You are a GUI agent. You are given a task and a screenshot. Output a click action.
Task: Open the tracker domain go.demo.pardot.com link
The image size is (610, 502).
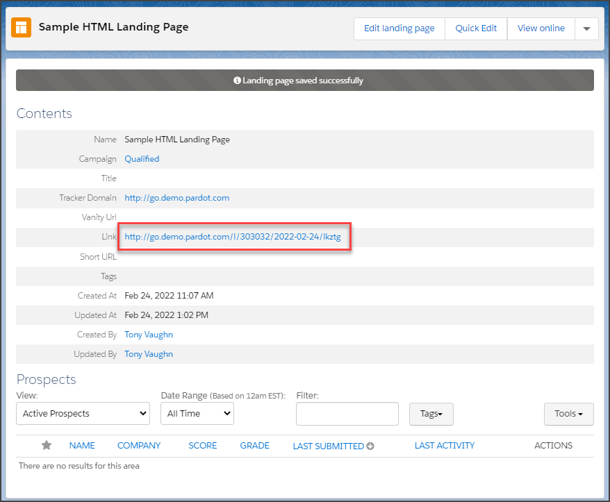tap(177, 197)
